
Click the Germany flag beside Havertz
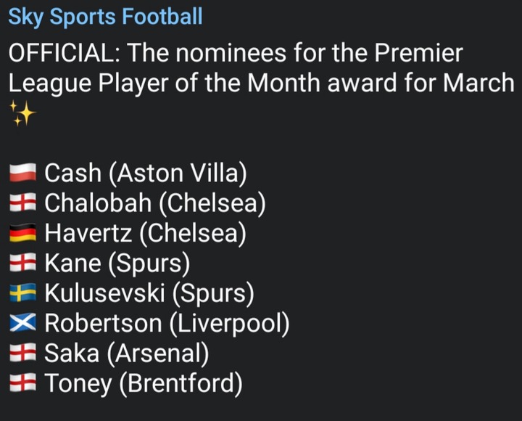(22, 232)
